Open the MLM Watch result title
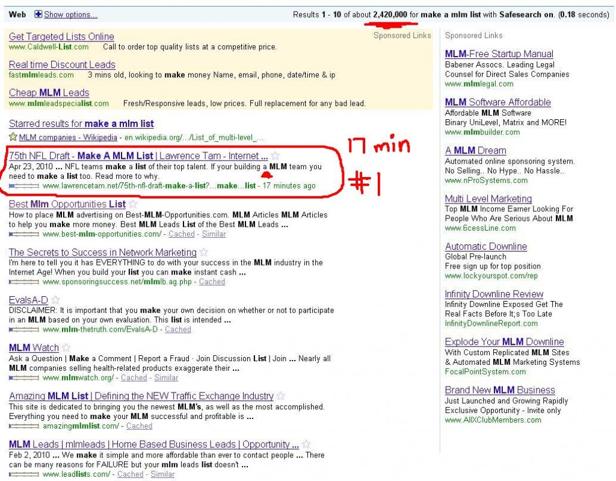Screen dimensions: 616x481 coord(34,348)
